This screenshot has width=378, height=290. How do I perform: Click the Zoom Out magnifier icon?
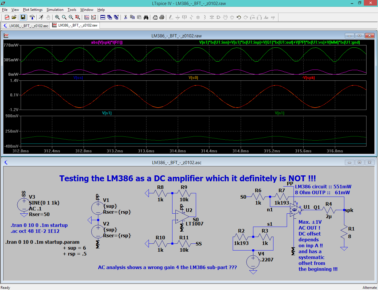coord(71,17)
